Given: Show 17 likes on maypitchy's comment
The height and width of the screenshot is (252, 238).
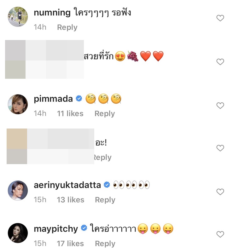Looking at the screenshot, I should [x=70, y=243].
